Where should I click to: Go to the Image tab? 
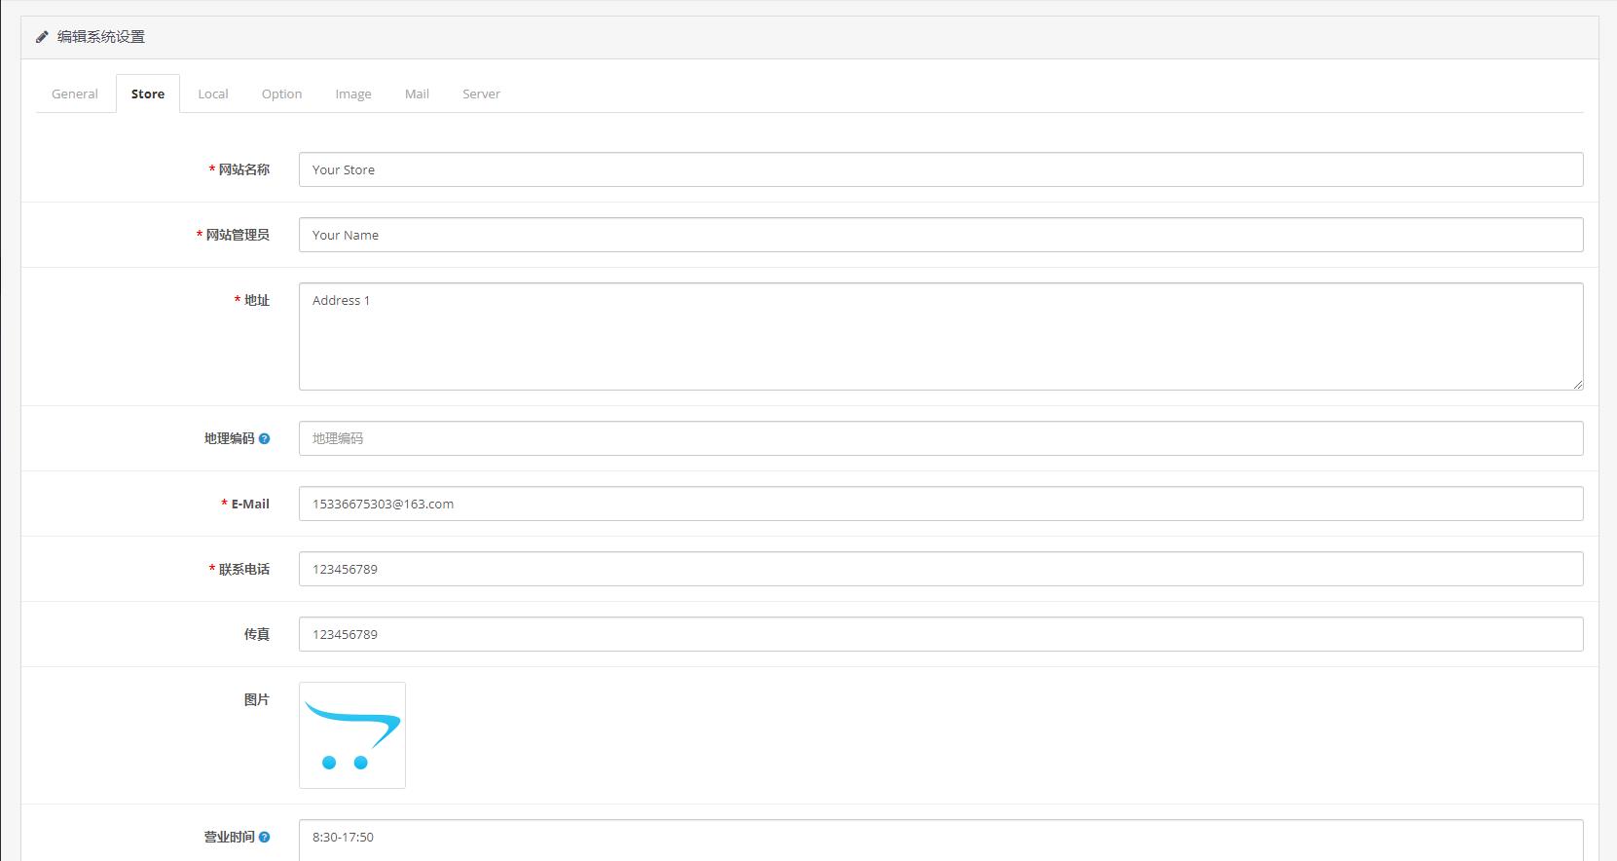tap(352, 94)
